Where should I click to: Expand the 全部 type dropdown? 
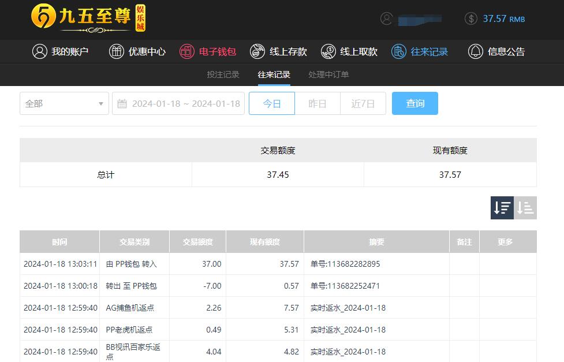(65, 103)
